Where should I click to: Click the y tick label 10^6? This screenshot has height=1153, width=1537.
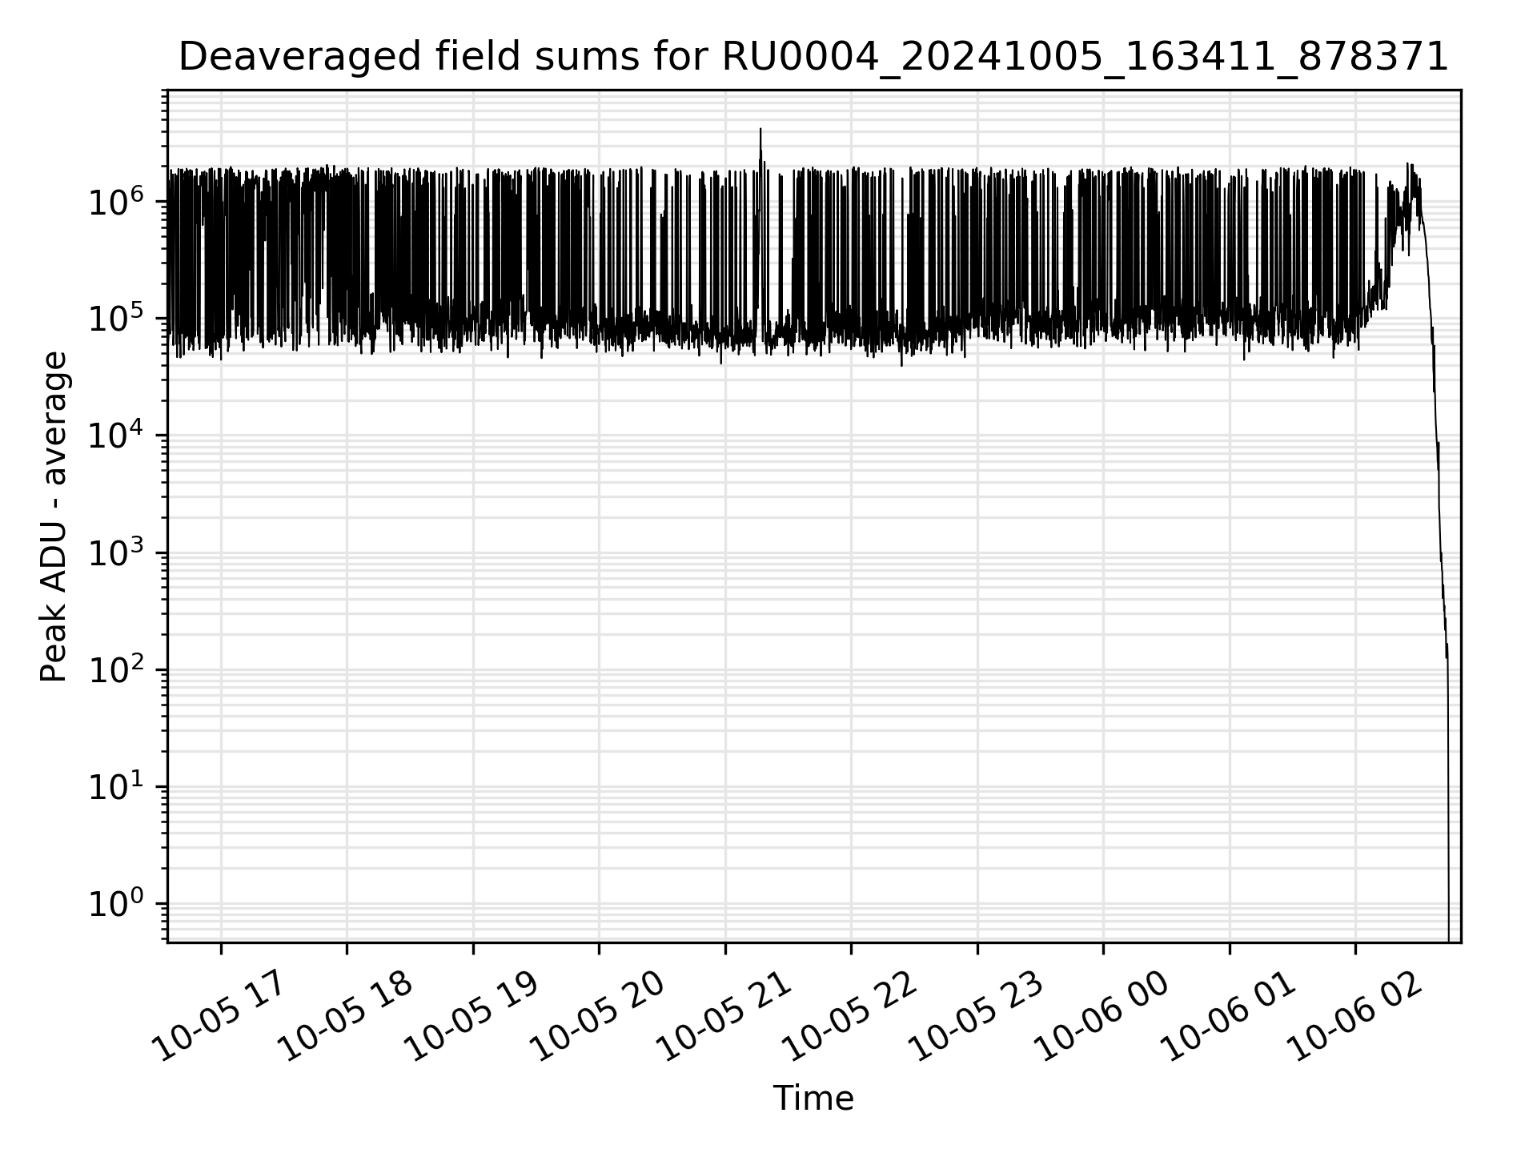(x=115, y=199)
